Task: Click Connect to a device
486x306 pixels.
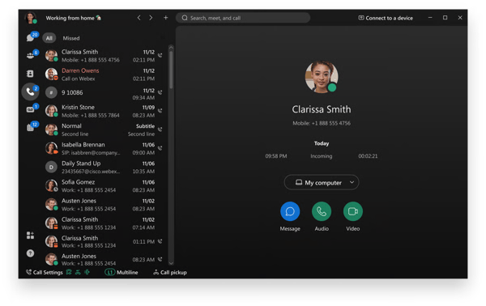Action: (386, 18)
